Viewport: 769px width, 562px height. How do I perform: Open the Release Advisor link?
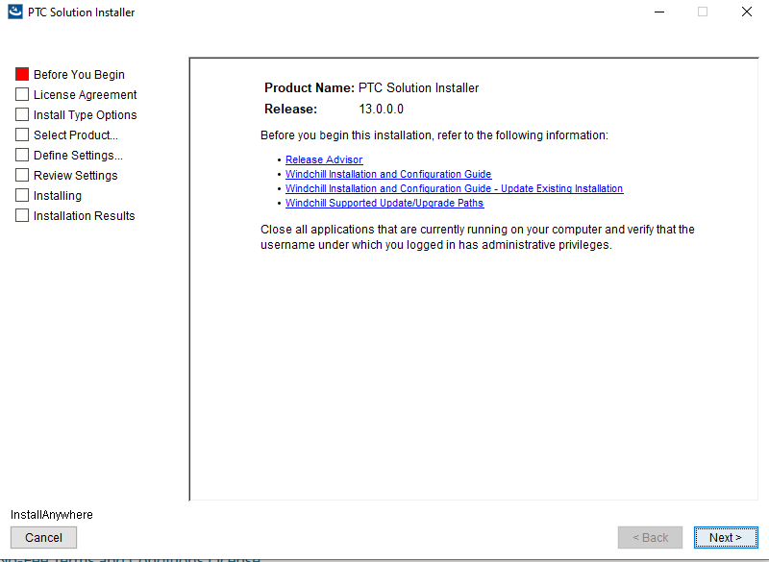(x=324, y=159)
